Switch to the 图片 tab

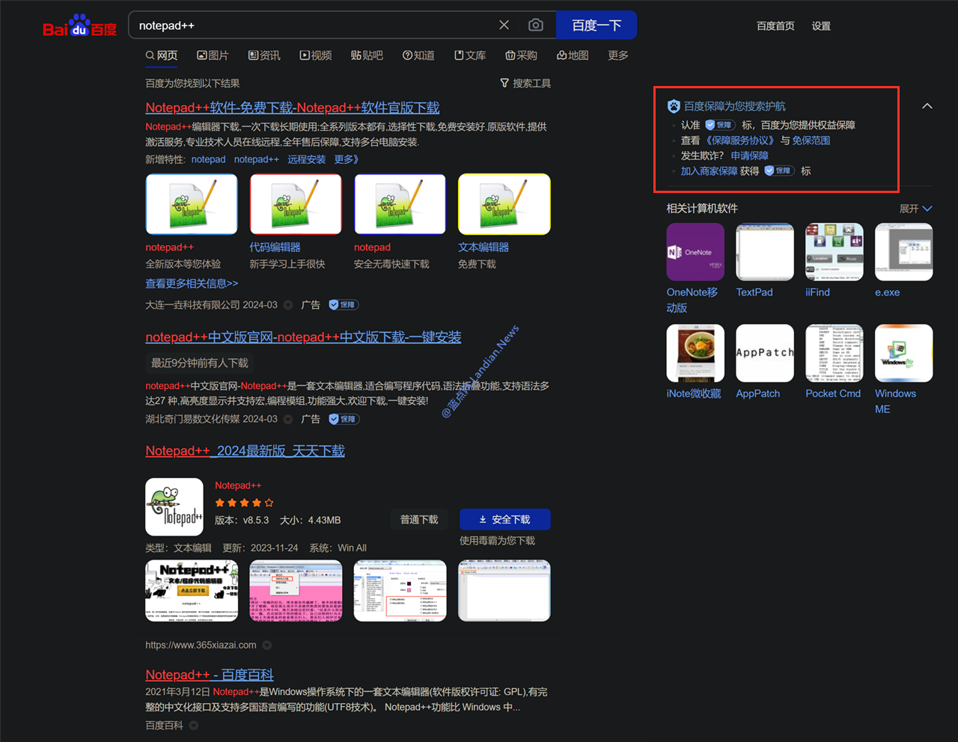[x=213, y=55]
